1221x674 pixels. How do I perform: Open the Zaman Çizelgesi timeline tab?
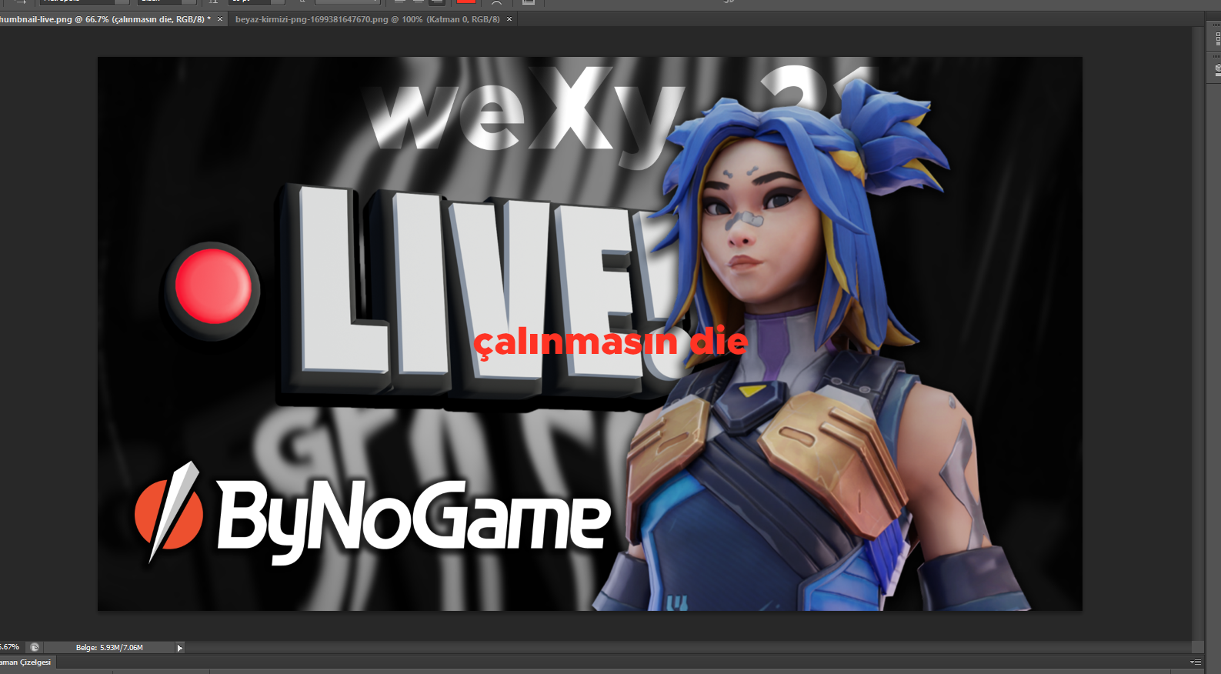26,662
